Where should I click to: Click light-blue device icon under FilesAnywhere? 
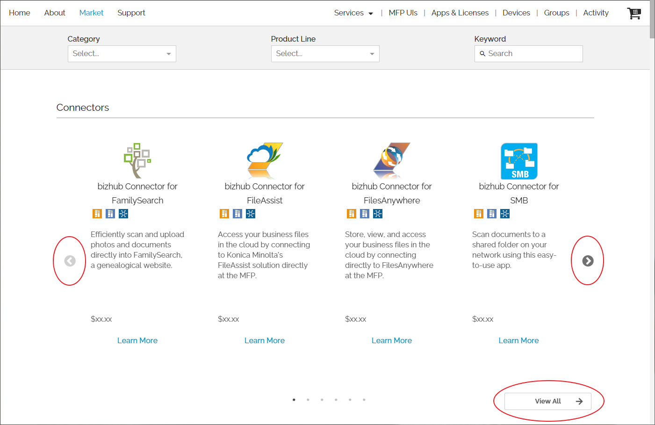(365, 214)
